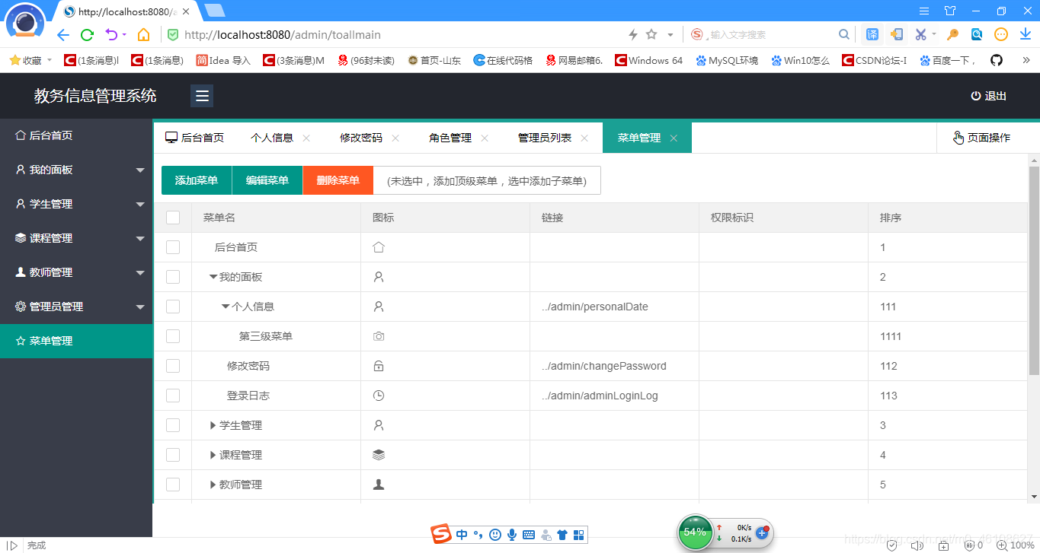Click the person icon in 教师管理 row
The width and height of the screenshot is (1040, 553).
379,485
